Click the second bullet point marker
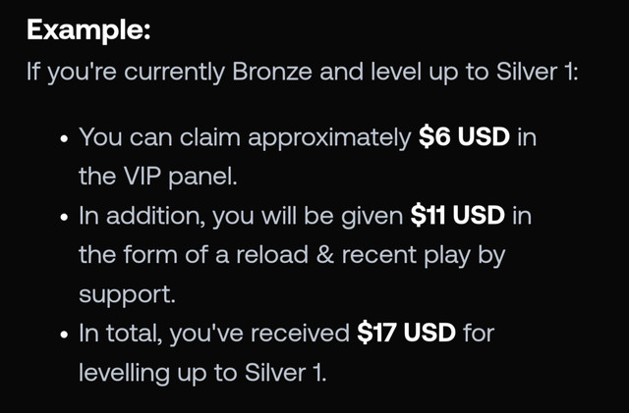 [x=64, y=218]
